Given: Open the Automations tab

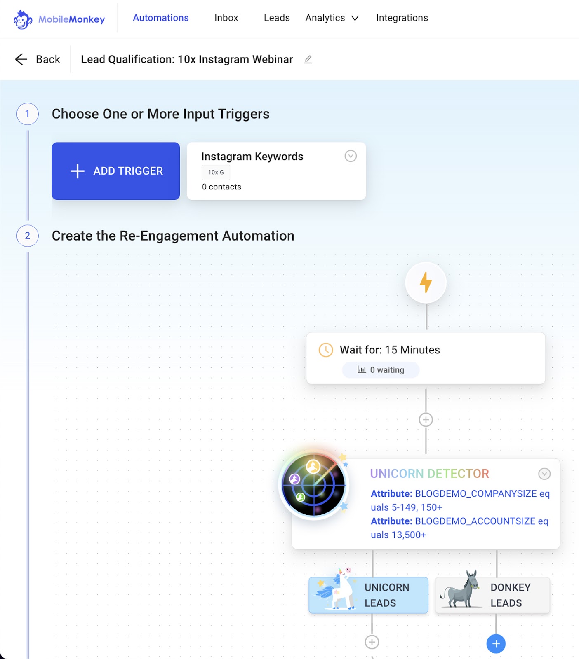Looking at the screenshot, I should point(161,18).
